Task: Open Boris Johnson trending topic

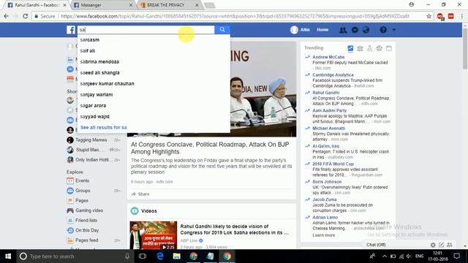Action: (x=327, y=182)
